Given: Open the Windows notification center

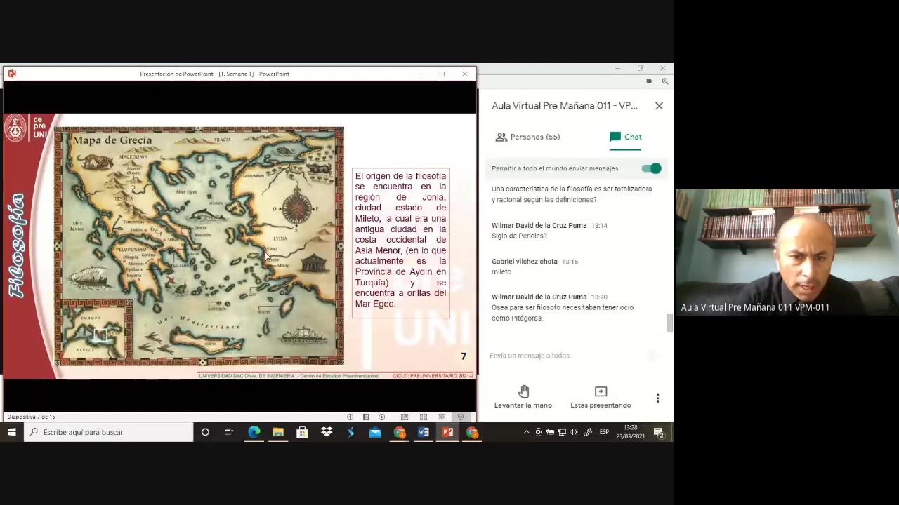Looking at the screenshot, I should point(660,432).
